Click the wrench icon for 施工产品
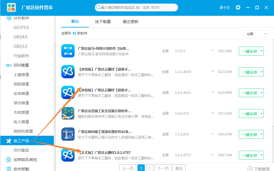The width and height of the screenshot is (274, 171). 9,141
